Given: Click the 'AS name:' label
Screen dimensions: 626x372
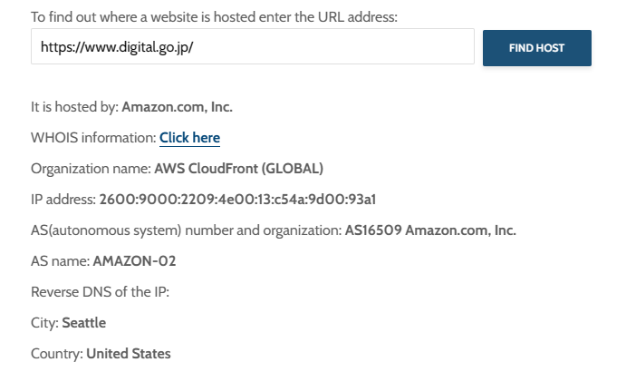Looking at the screenshot, I should click(x=60, y=261).
